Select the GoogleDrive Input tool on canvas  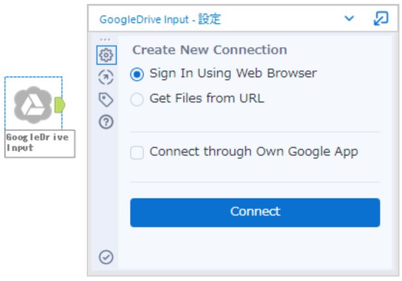pos(32,104)
